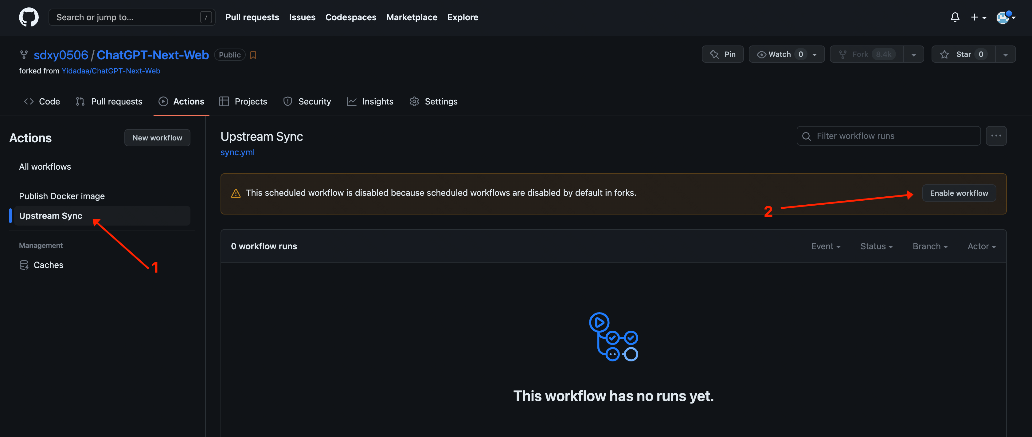This screenshot has width=1032, height=437.
Task: Focus the Search or jump to field
Action: (132, 17)
